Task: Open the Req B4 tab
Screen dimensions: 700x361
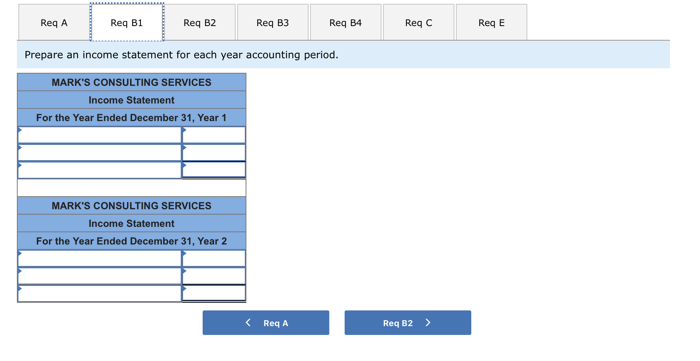Action: click(x=345, y=23)
